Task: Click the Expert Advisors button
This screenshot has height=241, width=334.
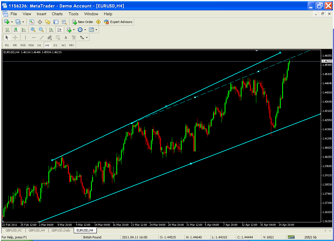Action: 118,22
